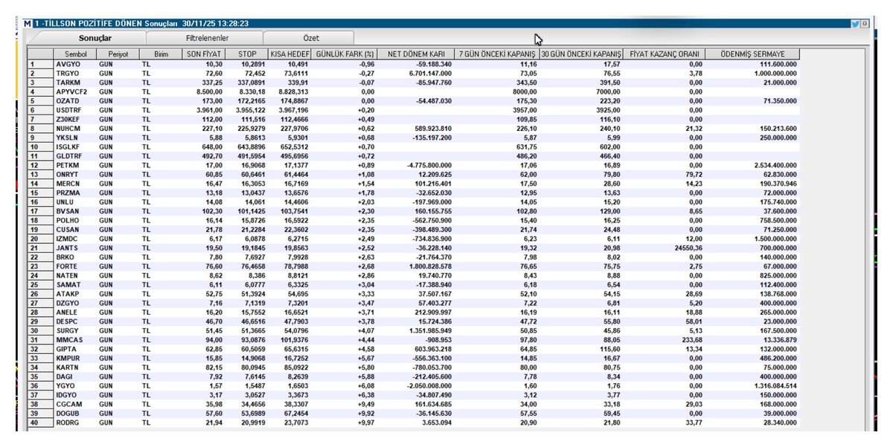893x447 pixels.
Task: Sort by NET DÖNEM KARI column header
Action: [416, 54]
